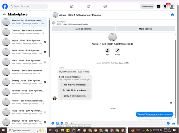179x133 pixels.
Task: Click the Facebook logo
Action: coord(5,6)
